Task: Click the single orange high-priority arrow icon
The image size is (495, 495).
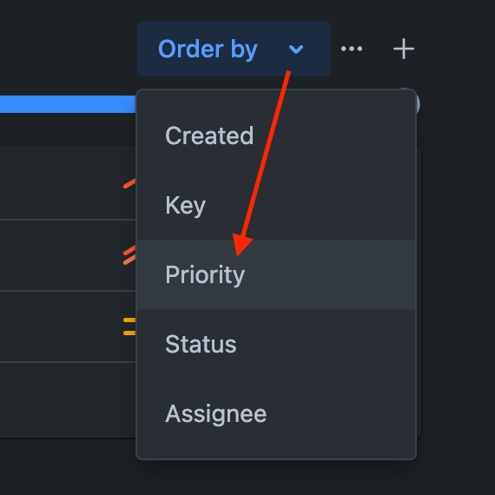Action: pyautogui.click(x=129, y=183)
